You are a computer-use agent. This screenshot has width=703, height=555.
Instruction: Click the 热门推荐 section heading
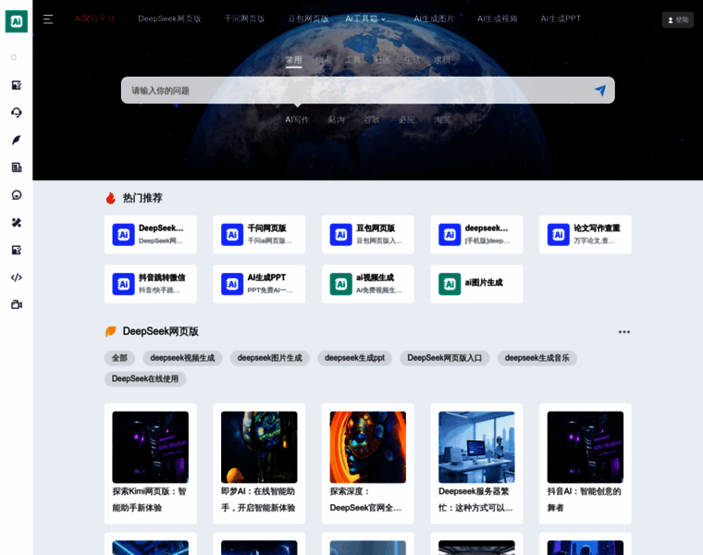pos(142,198)
